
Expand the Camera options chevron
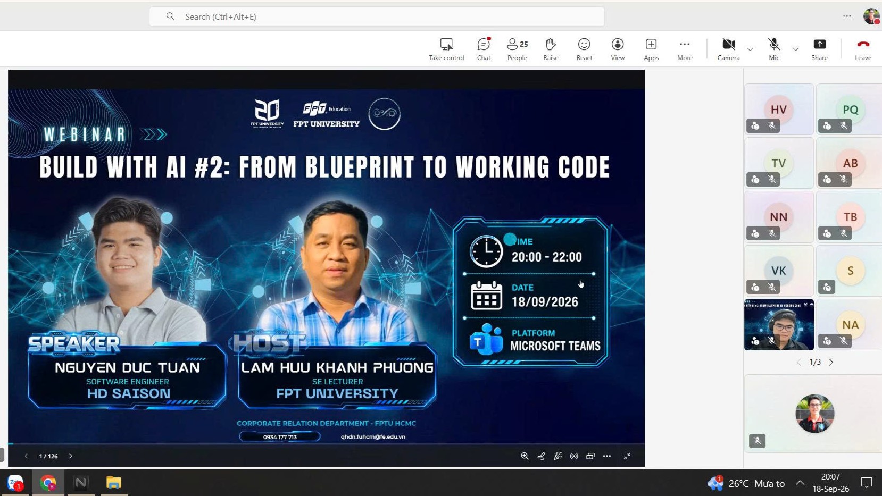coord(750,49)
